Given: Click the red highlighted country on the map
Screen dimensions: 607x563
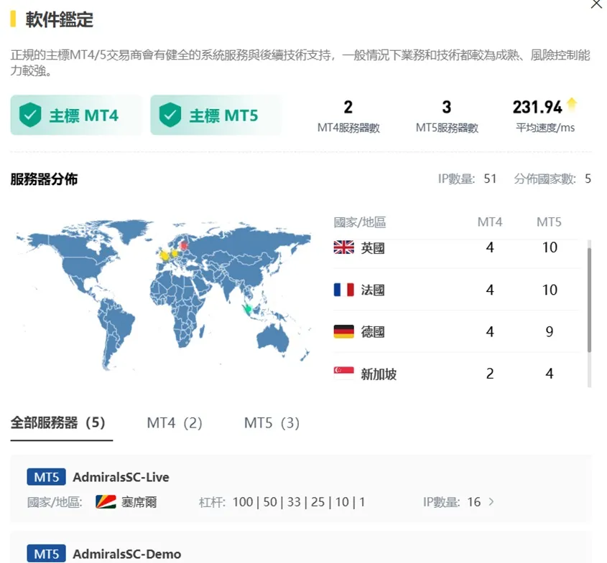Looking at the screenshot, I should [185, 245].
